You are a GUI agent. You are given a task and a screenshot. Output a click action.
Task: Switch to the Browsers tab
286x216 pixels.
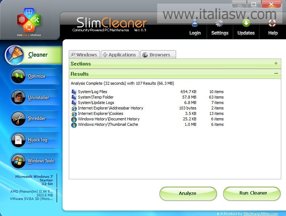[158, 55]
